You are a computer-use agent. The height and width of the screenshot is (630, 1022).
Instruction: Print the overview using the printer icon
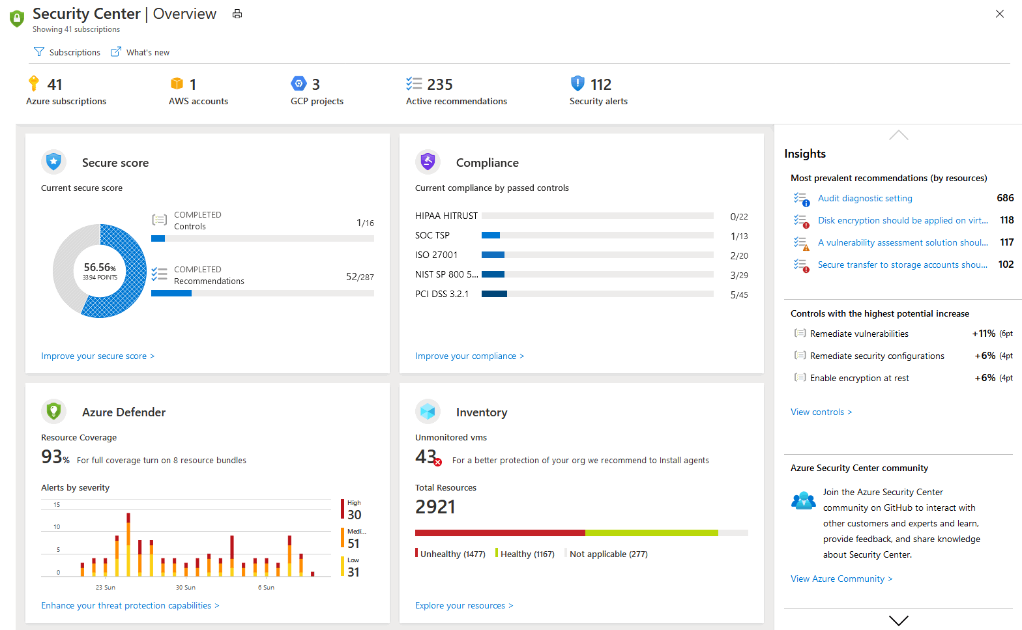237,14
